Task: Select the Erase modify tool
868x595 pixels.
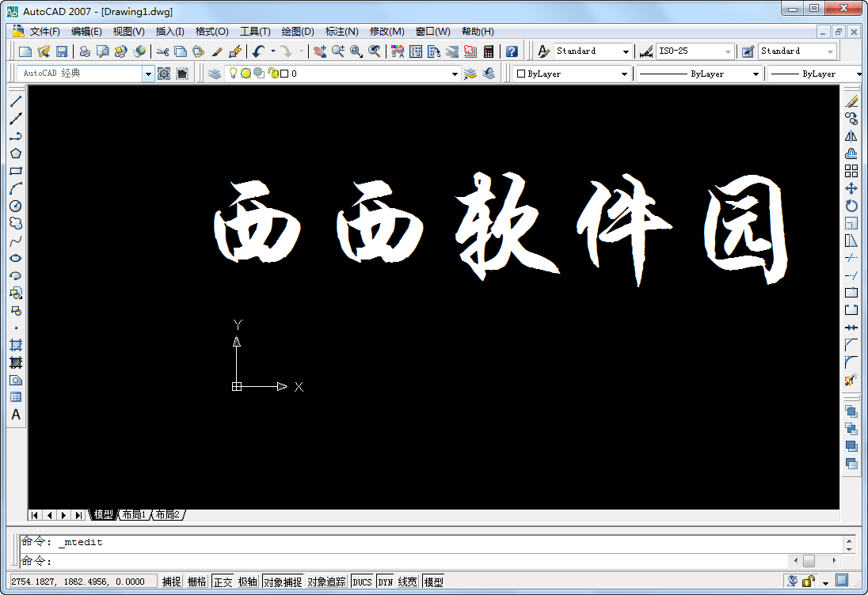Action: (851, 101)
